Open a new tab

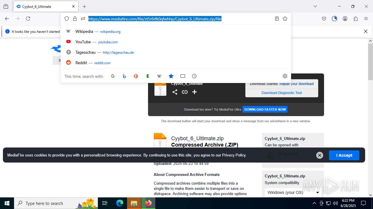pyautogui.click(x=84, y=6)
